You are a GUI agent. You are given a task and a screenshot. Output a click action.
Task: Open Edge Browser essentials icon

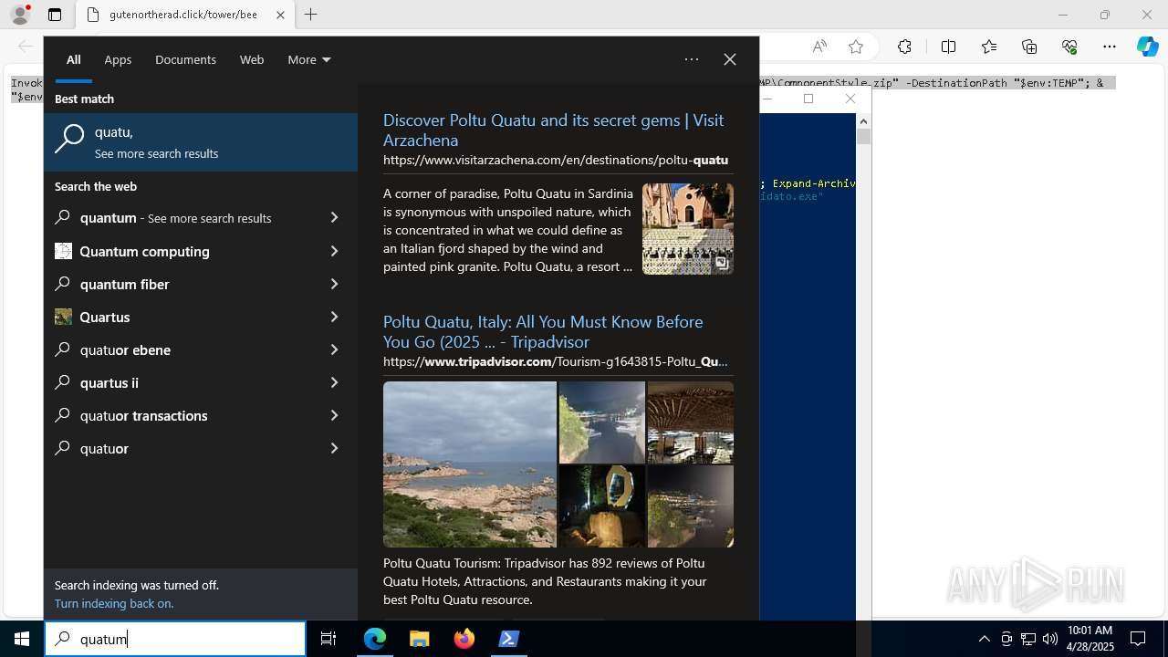click(x=1069, y=47)
